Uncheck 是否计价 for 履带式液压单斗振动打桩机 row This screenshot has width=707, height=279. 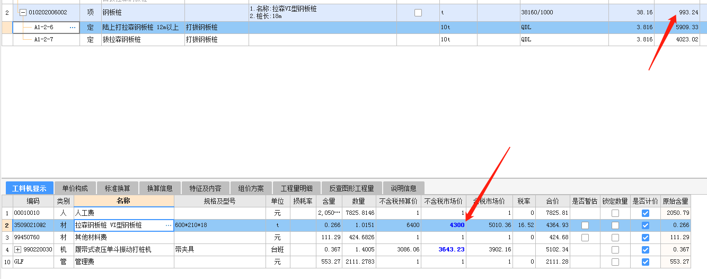(x=646, y=250)
